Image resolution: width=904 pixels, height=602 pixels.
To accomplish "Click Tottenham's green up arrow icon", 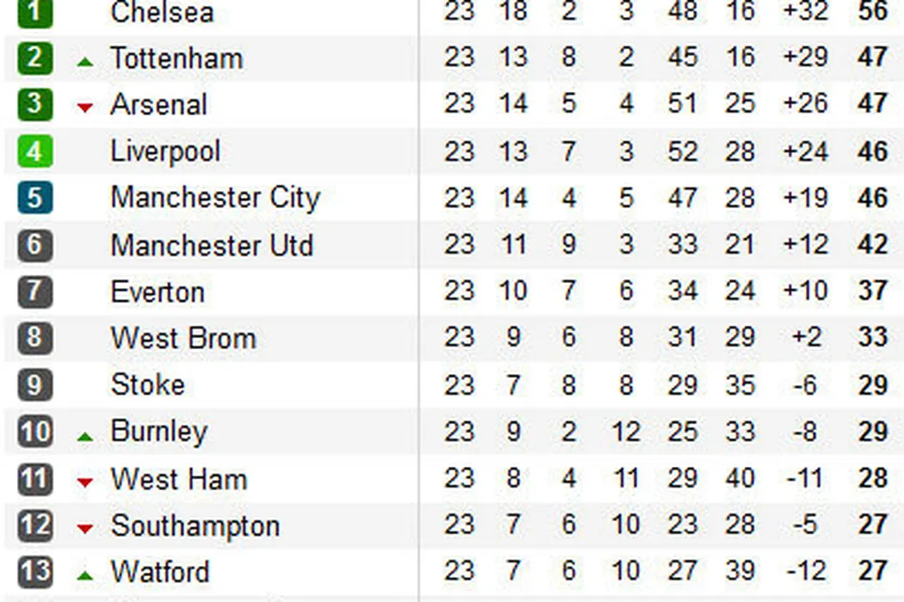I will coord(84,61).
